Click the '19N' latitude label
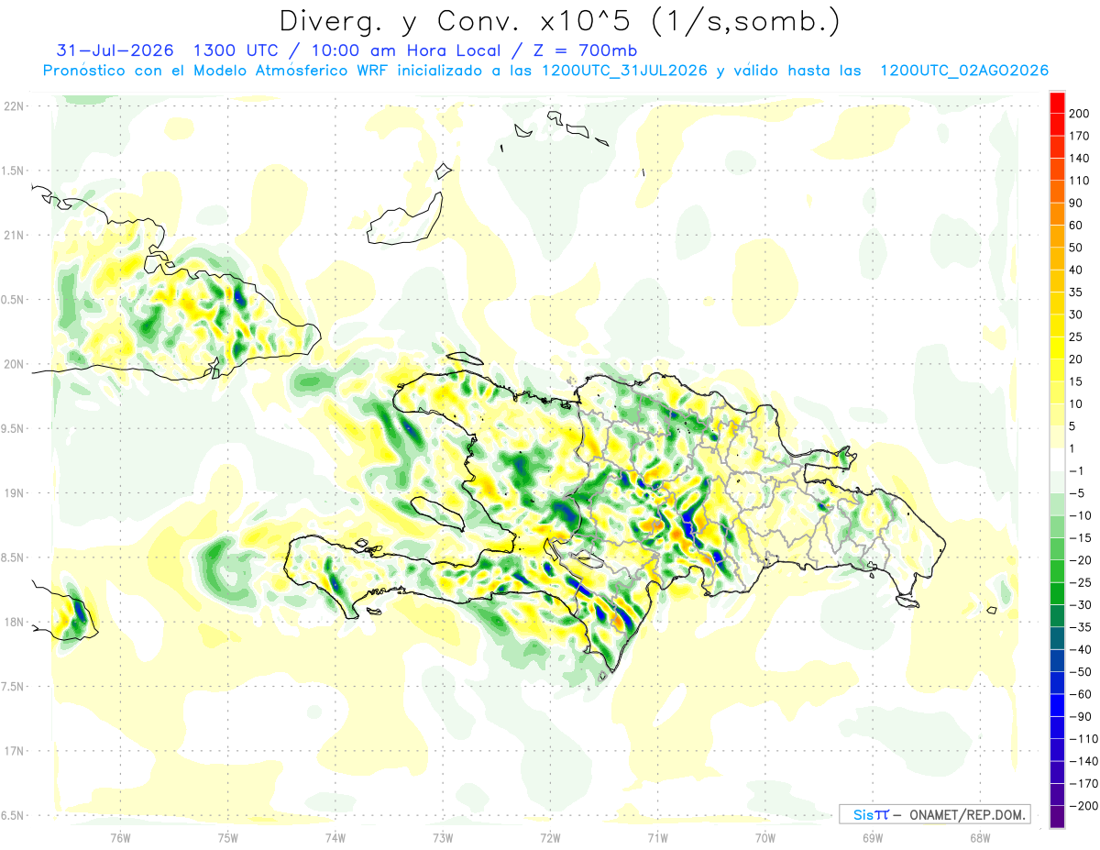The height and width of the screenshot is (850, 1100). coord(13,493)
